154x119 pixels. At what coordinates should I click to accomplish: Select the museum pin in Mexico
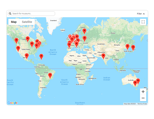coord(27,56)
